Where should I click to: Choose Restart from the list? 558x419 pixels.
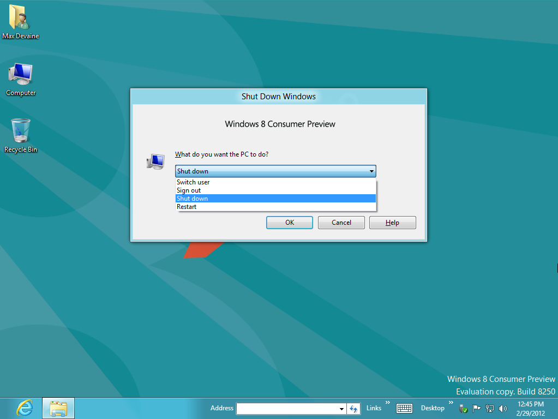point(276,206)
